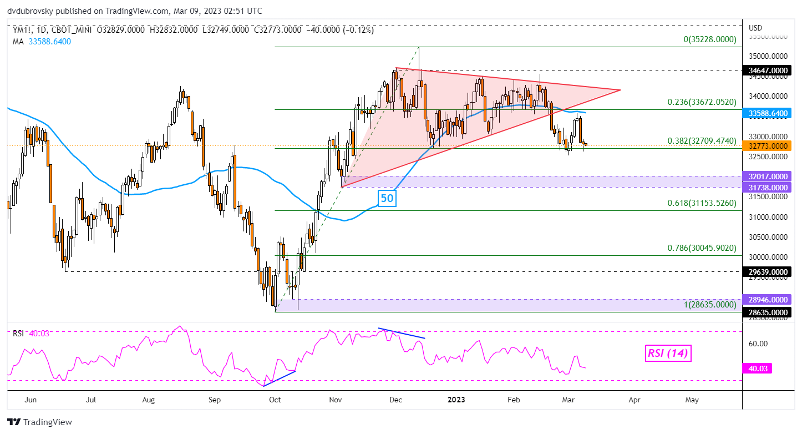
Task: Click the Oct label on time axis
Action: [275, 399]
